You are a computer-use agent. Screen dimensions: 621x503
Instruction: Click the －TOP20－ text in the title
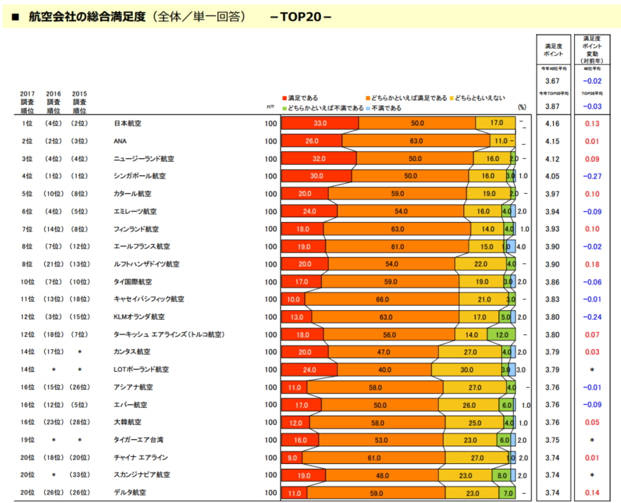(x=301, y=16)
